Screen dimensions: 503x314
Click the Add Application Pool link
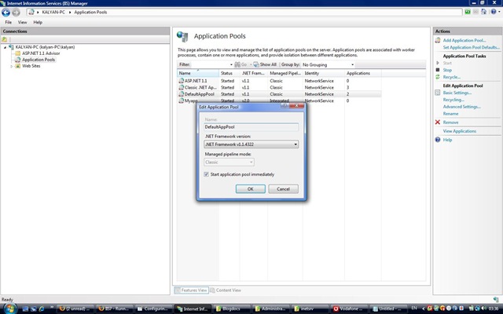[464, 40]
